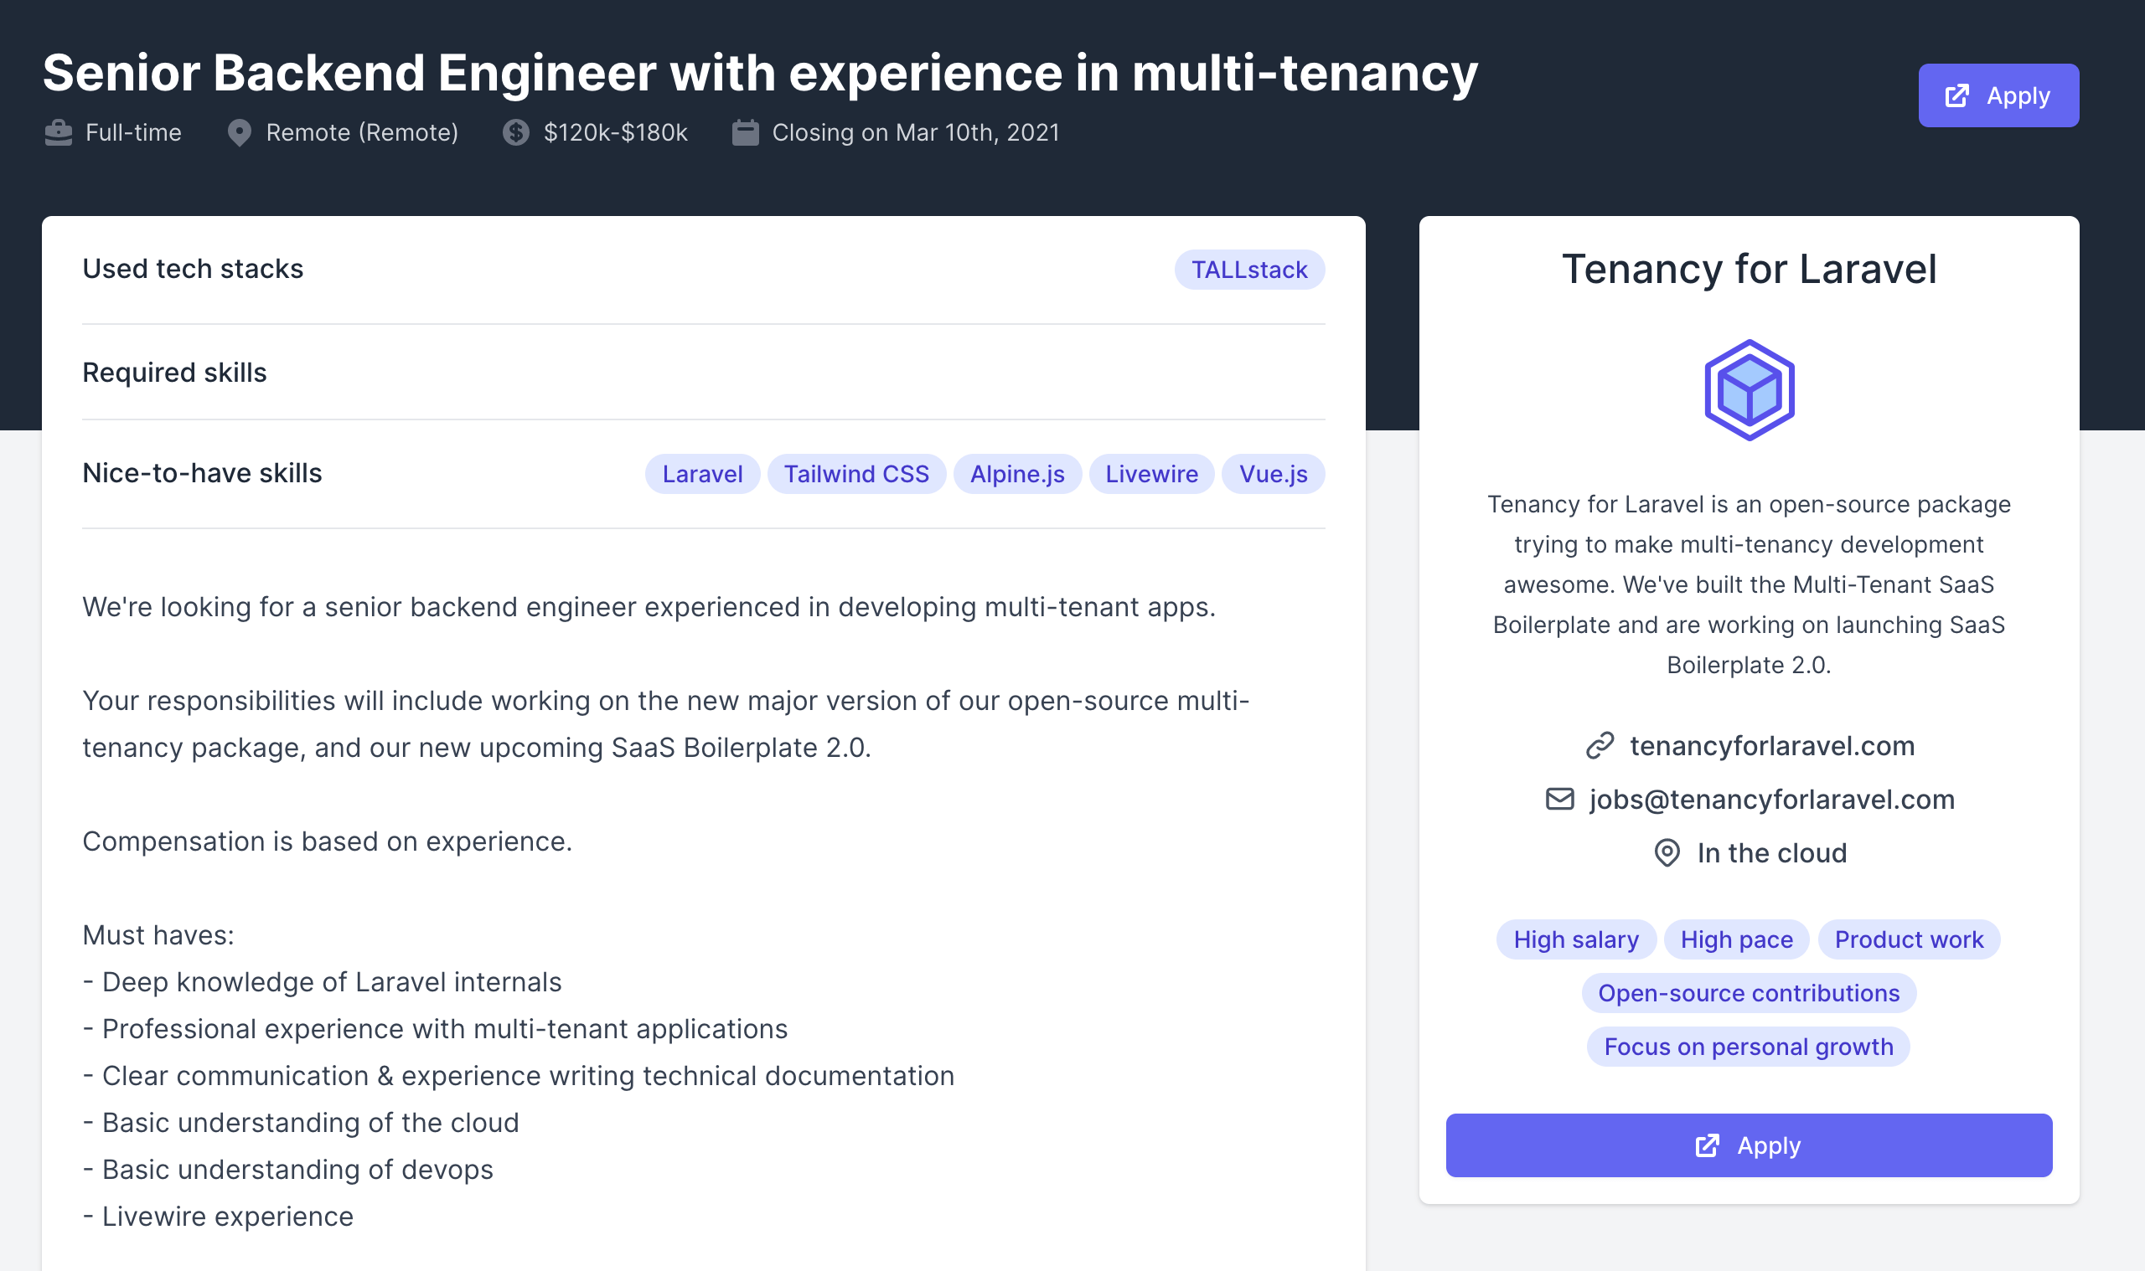2145x1271 pixels.
Task: Click the calendar icon beside the closing date
Action: [x=746, y=133]
